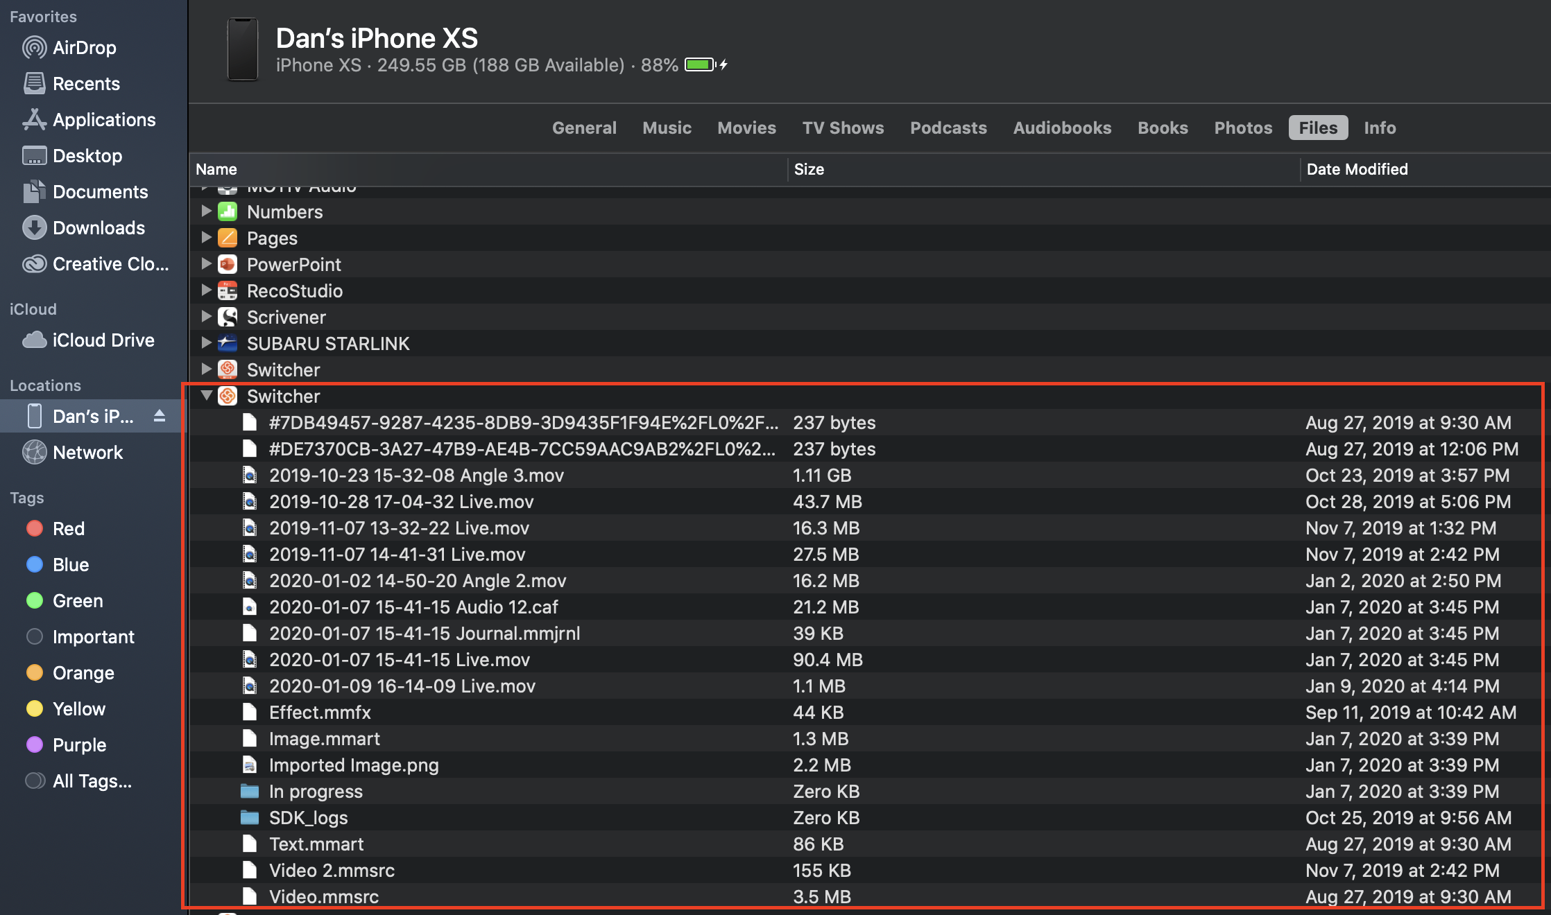Screen dimensions: 1551x915
Task: Filter by the Orange tag
Action: click(x=70, y=673)
